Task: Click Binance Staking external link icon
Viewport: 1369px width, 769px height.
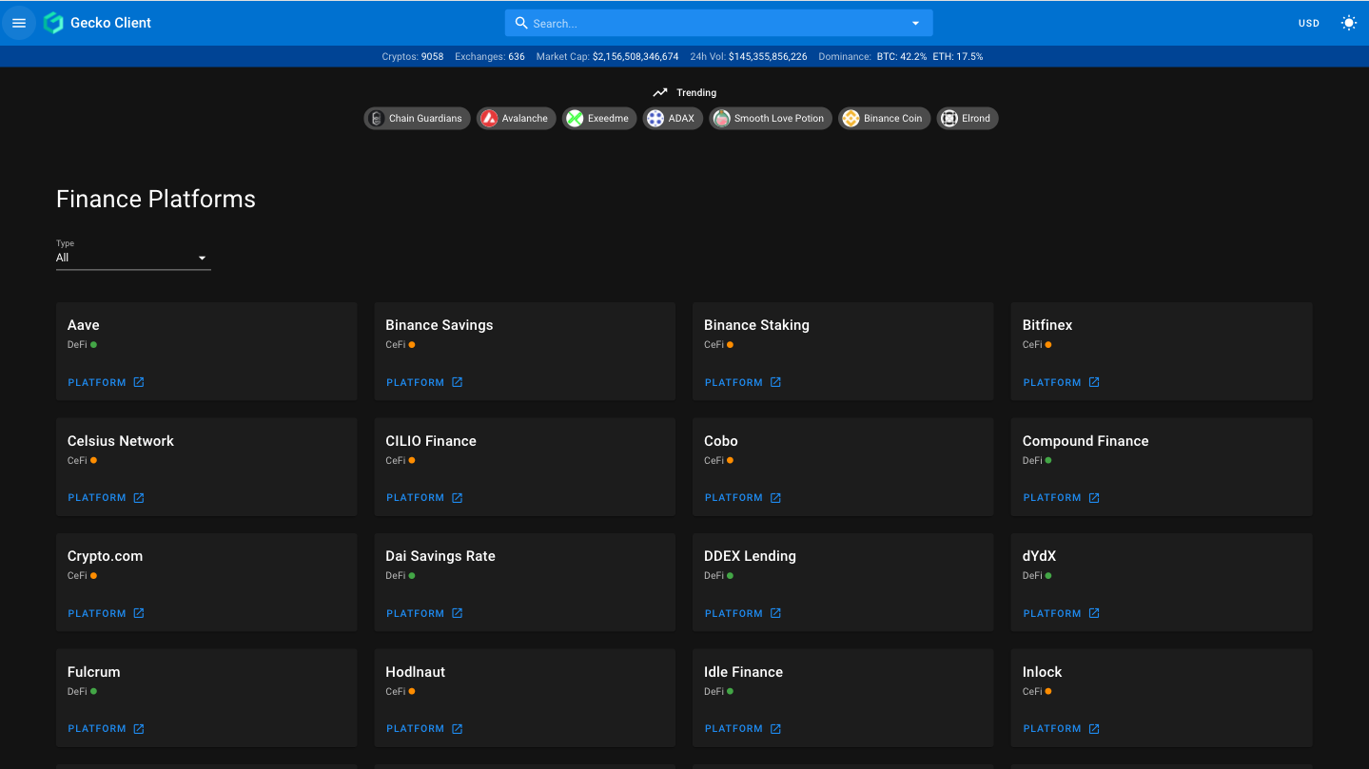Action: pyautogui.click(x=775, y=382)
